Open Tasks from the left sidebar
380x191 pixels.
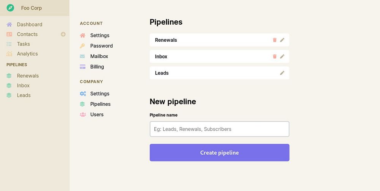pyautogui.click(x=23, y=44)
